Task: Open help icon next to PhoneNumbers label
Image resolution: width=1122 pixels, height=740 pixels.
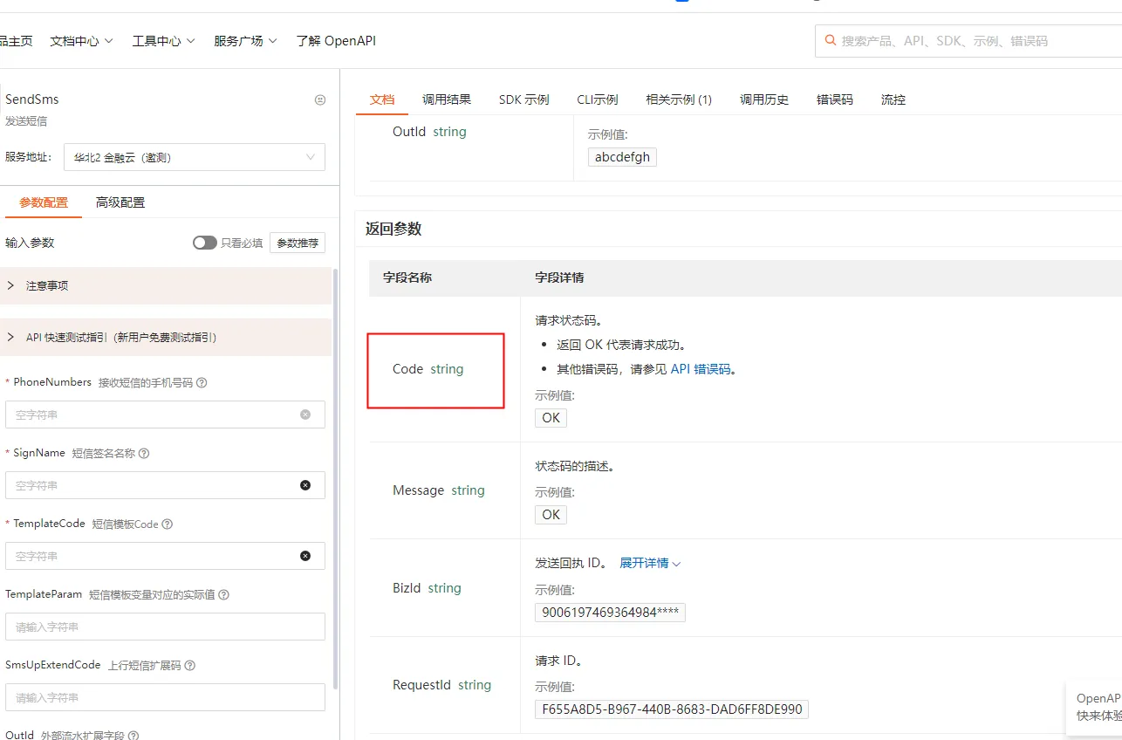Action: point(202,382)
